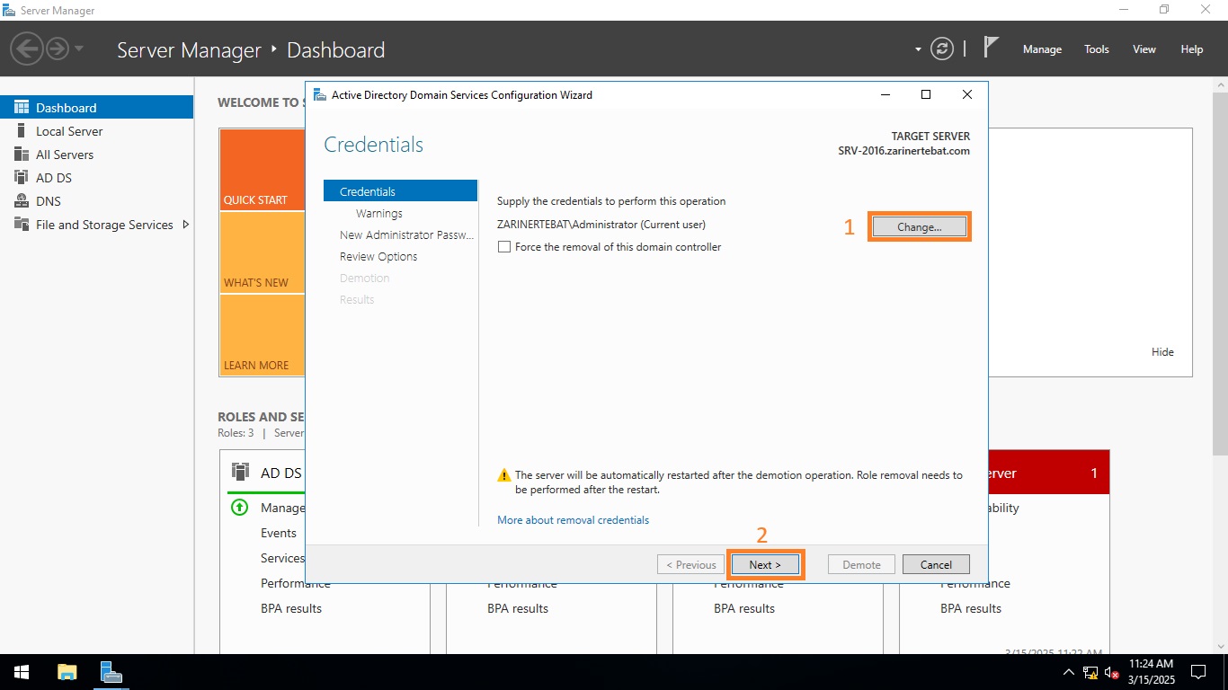Open dropdown arrow left of refresh icon
The image size is (1228, 690).
coord(918,49)
